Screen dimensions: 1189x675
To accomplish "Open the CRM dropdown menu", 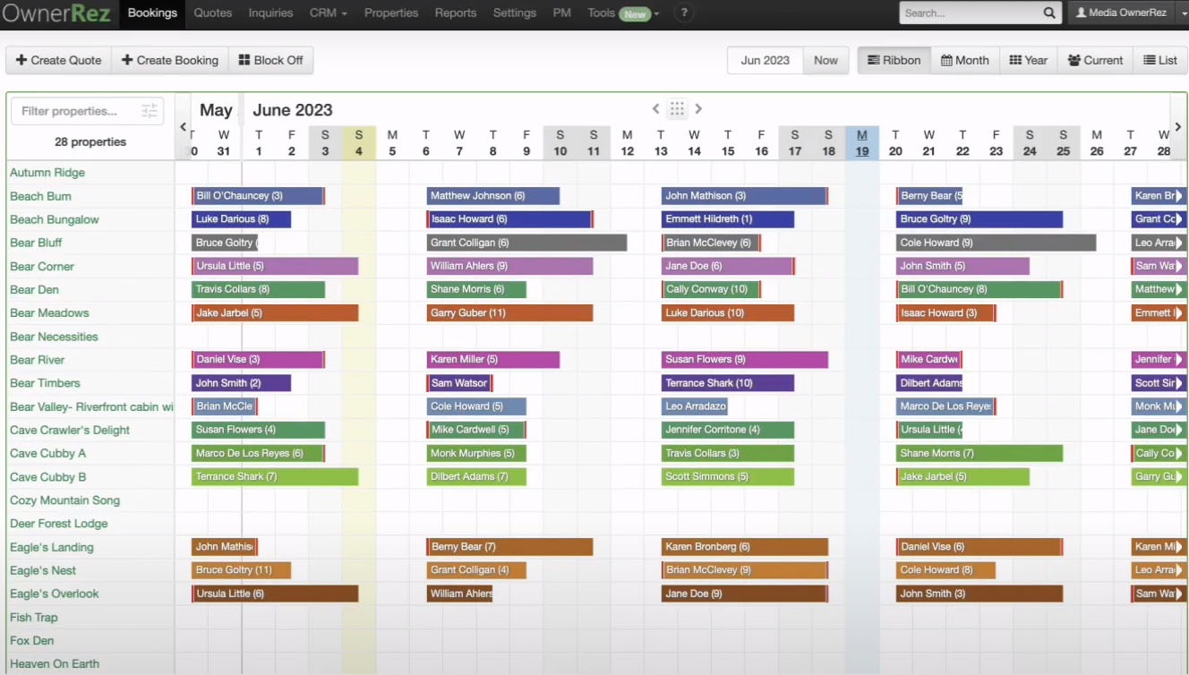I will tap(329, 13).
